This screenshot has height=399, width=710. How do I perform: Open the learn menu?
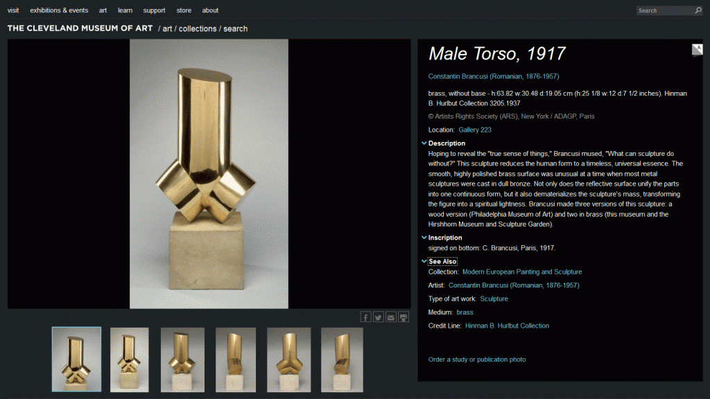pos(125,10)
